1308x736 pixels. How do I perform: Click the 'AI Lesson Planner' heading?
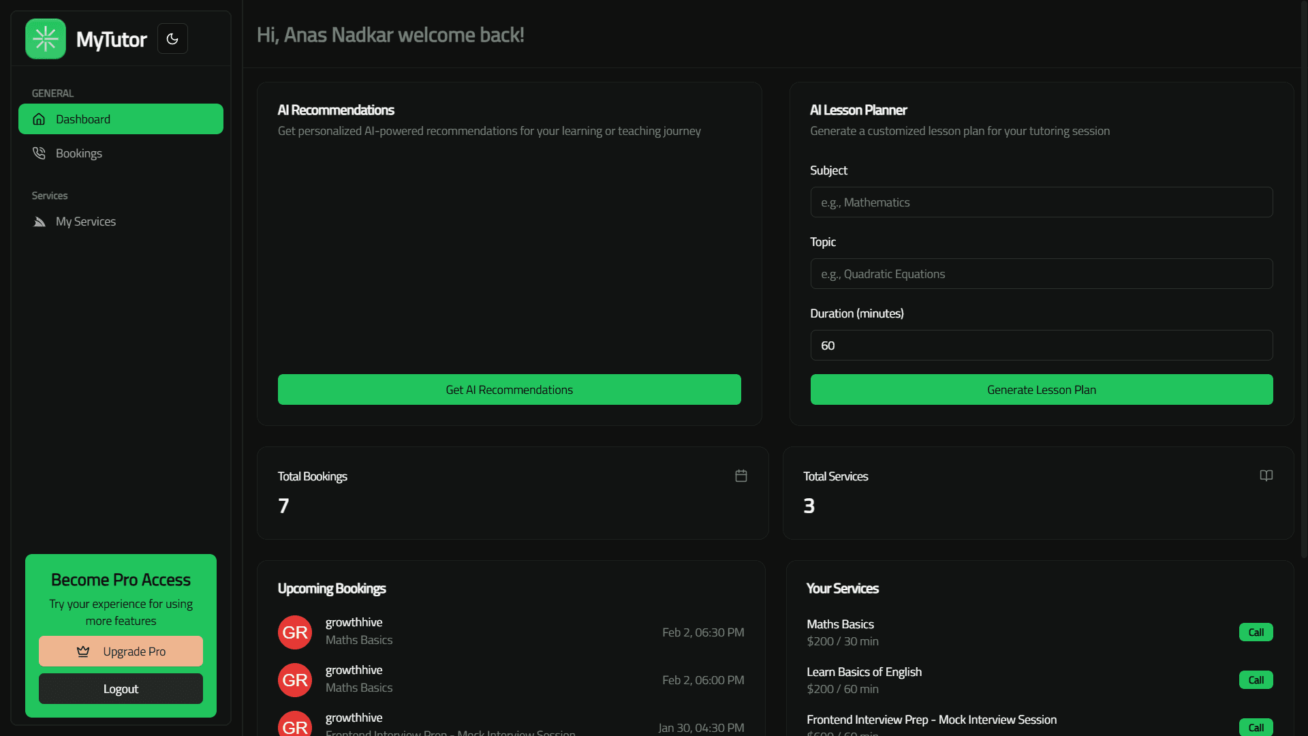(x=858, y=110)
